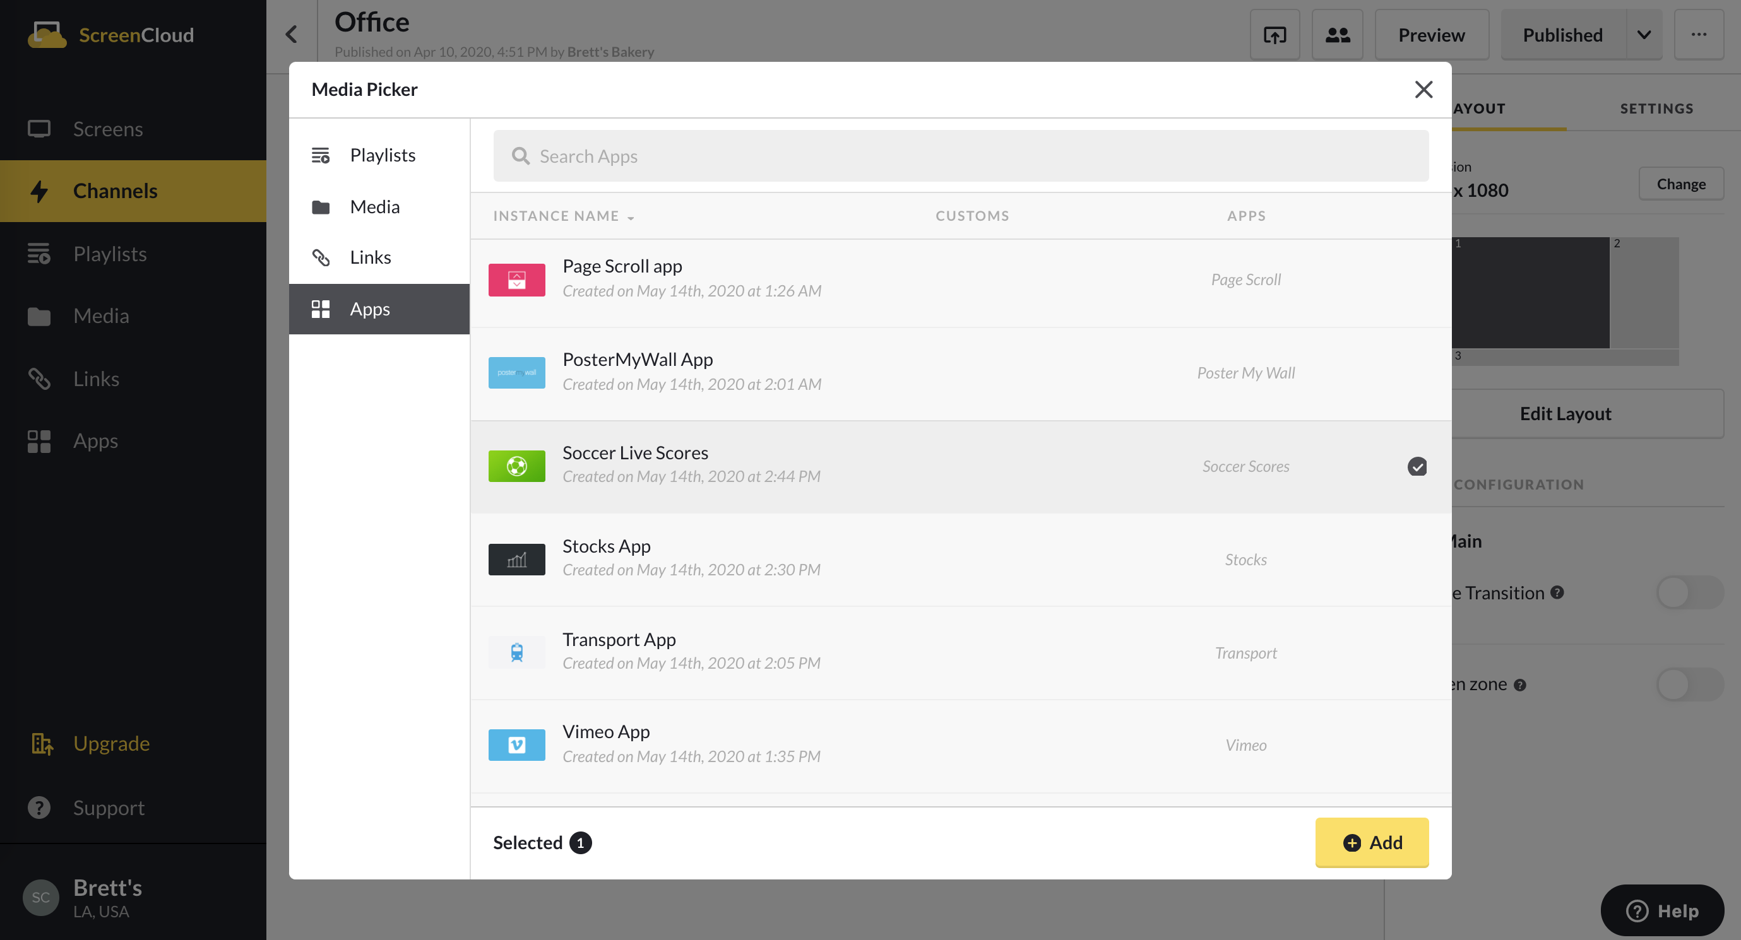Sort by Instance Name column arrow
The height and width of the screenshot is (940, 1741).
[631, 218]
